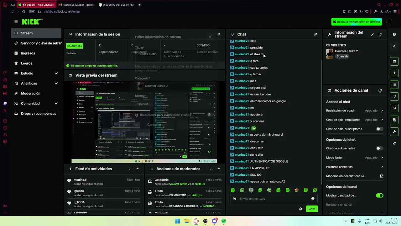The height and width of the screenshot is (226, 401).
Task: Click Raidear a un canal option
Action: (339, 205)
